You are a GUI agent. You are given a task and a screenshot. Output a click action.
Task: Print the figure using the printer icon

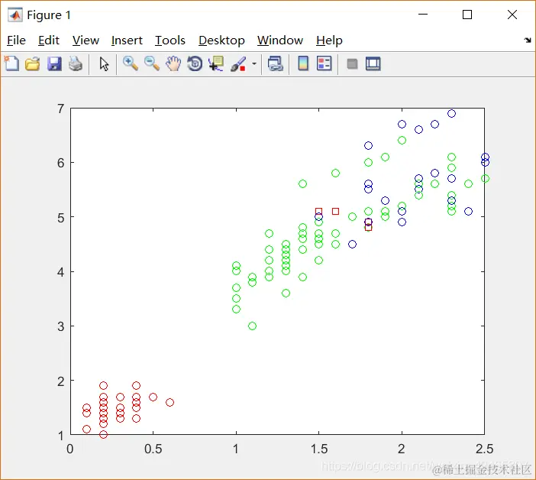76,64
